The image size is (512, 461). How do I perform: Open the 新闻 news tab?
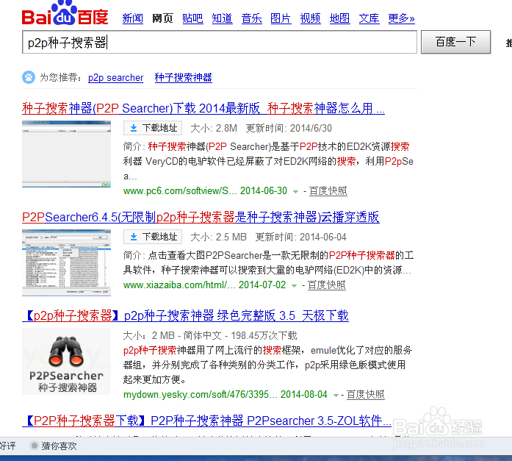click(x=132, y=18)
